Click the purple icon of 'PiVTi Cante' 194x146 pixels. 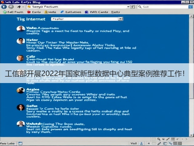[87, 12]
